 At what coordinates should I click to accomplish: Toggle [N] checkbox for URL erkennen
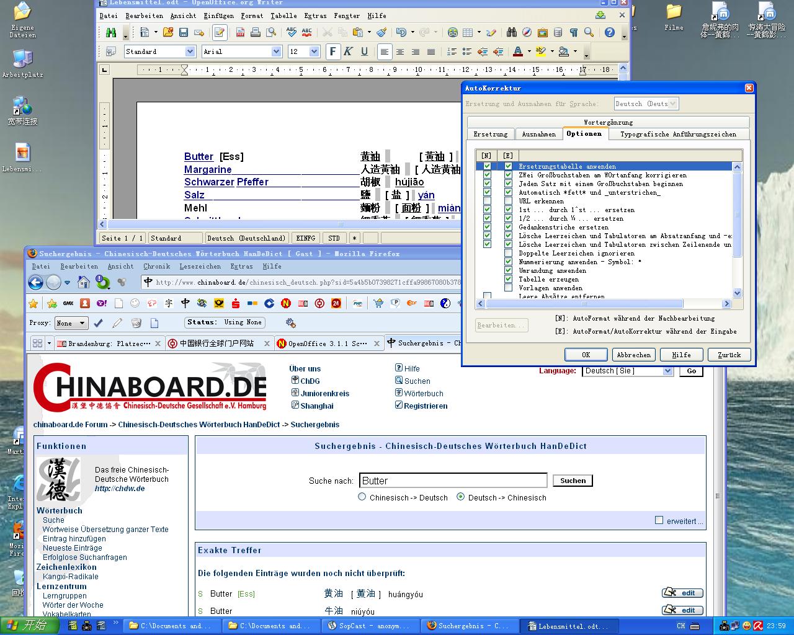point(487,201)
